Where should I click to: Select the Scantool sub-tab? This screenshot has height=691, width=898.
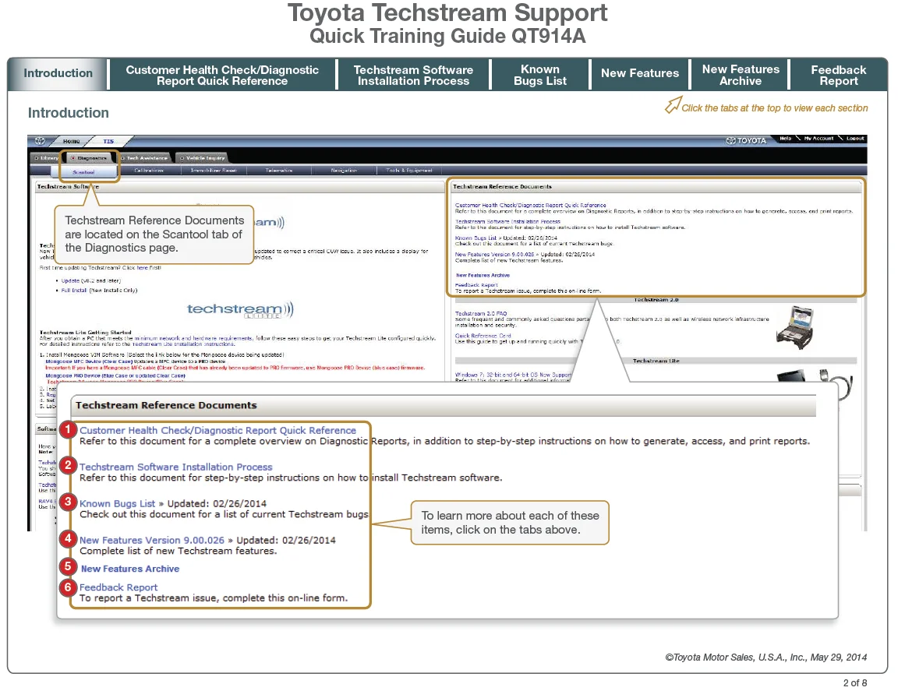point(83,171)
